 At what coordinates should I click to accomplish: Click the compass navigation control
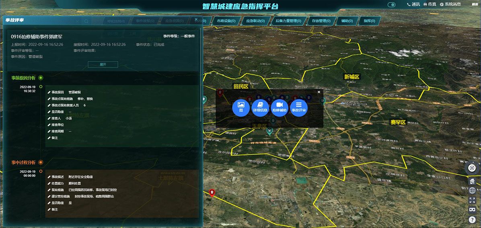(x=472, y=168)
